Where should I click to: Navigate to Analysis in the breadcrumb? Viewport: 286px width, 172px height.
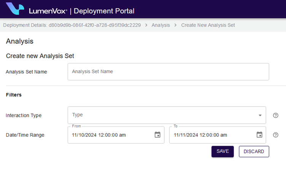tap(160, 25)
